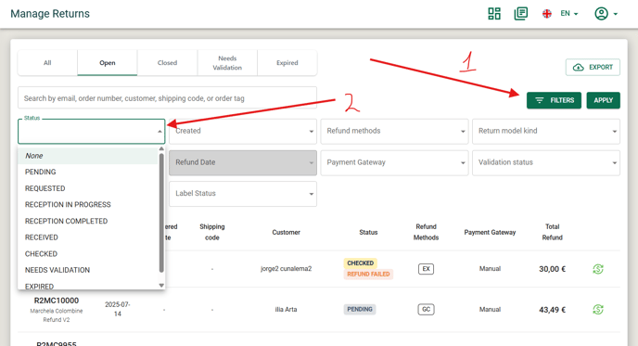This screenshot has height=346, width=638.
Task: Click the UK flag language icon
Action: [x=547, y=13]
